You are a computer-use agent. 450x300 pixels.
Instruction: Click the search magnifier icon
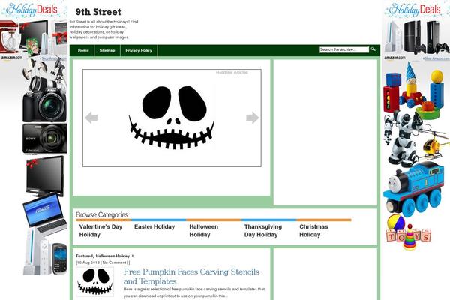point(373,49)
